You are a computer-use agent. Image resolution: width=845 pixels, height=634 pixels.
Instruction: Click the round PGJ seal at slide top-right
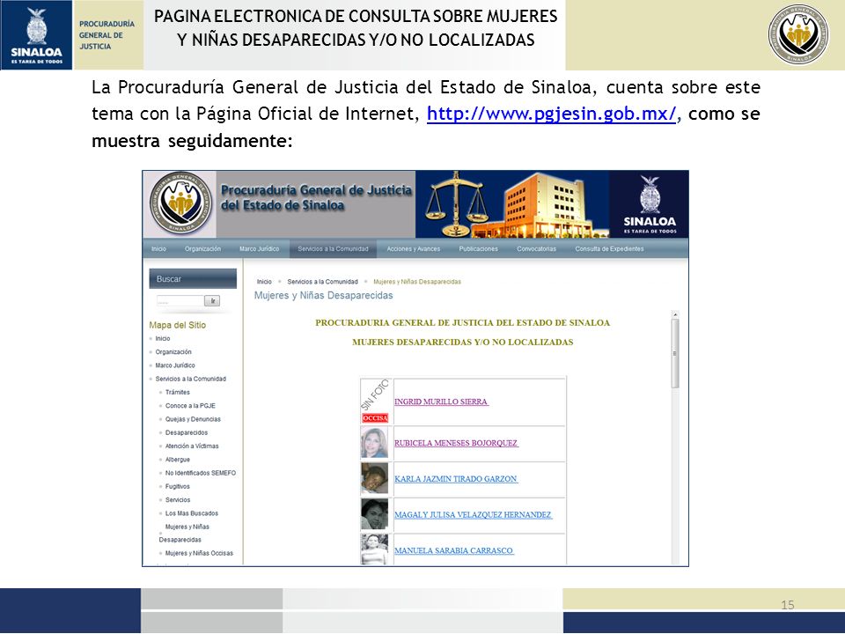798,35
